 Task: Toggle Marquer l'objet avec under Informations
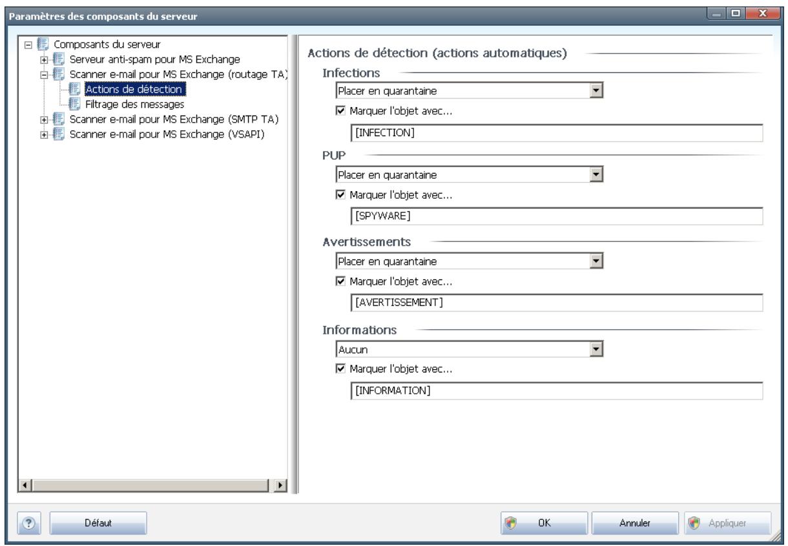(341, 370)
